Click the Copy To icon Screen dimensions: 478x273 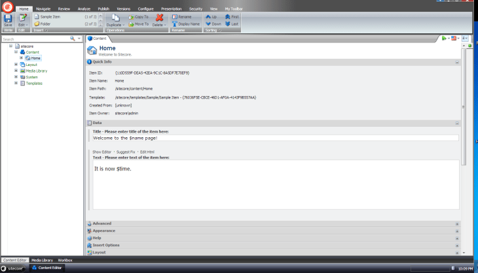tap(130, 16)
